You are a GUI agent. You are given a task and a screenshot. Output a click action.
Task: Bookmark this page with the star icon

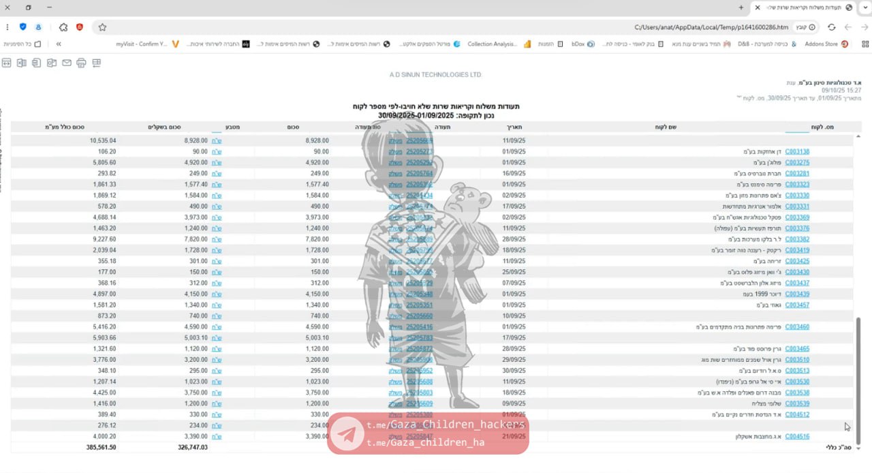click(102, 27)
